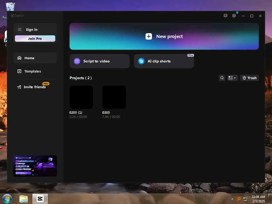The height and width of the screenshot is (204, 272).
Task: Click the Join Pro button
Action: [35, 39]
